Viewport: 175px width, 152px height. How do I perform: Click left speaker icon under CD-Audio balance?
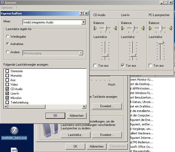(95, 28)
